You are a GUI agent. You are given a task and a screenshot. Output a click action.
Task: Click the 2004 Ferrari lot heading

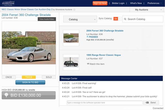coord(26,15)
